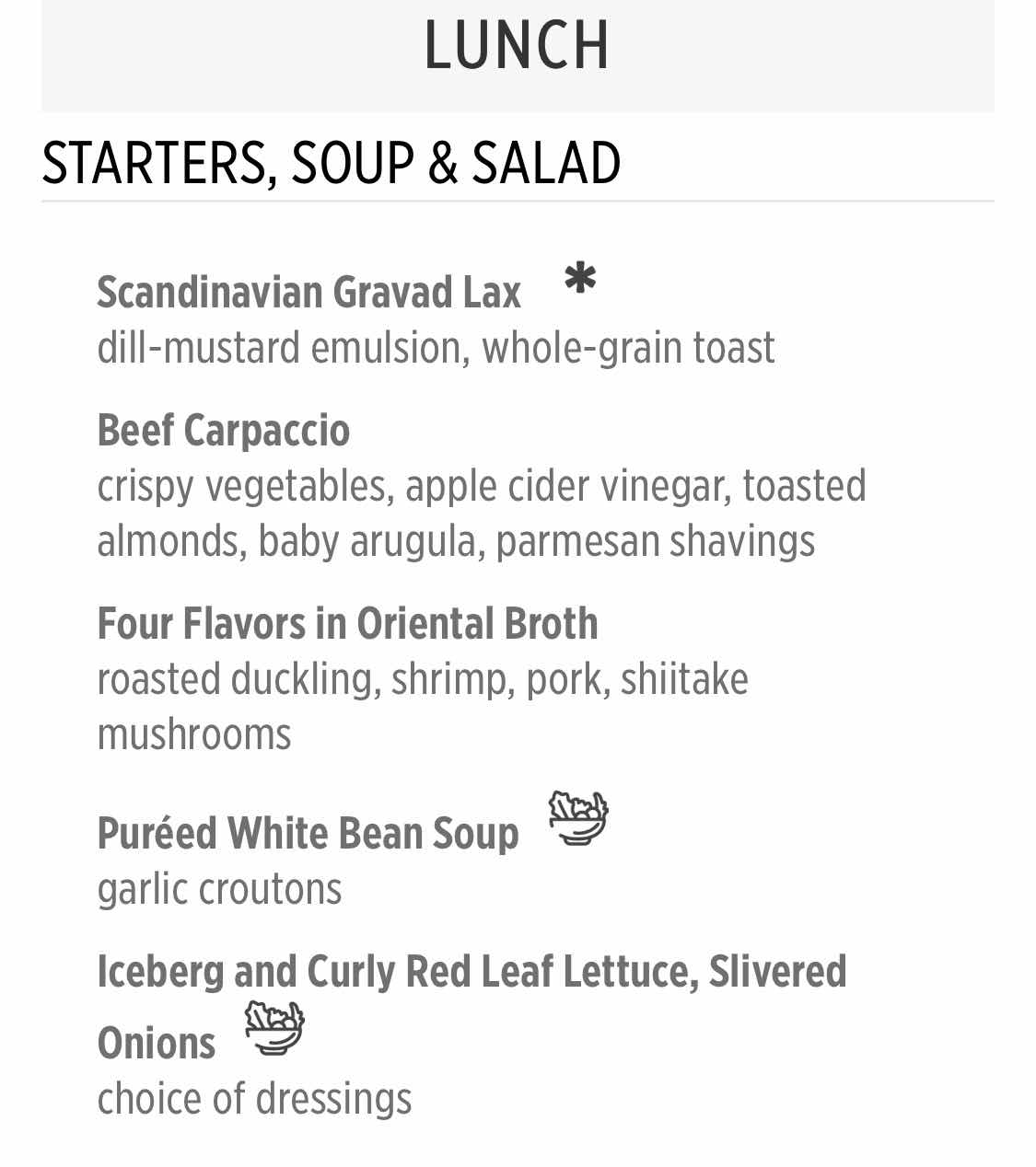The image size is (1036, 1167).
Task: Tap the garlic croutons description
Action: pos(219,889)
